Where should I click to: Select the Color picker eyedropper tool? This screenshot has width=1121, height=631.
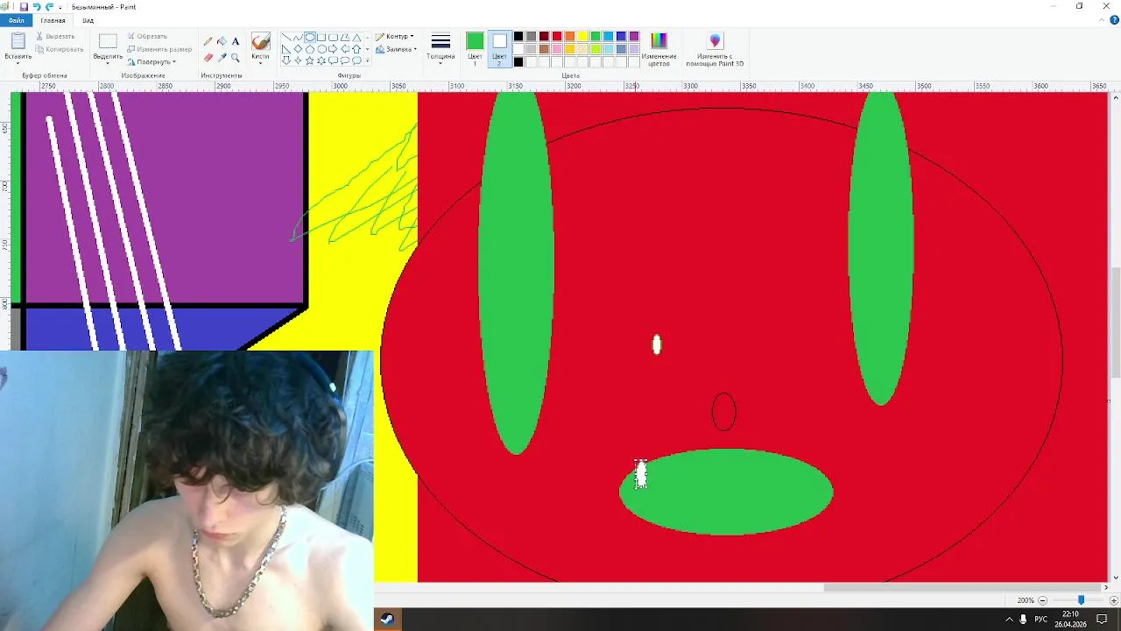tap(222, 58)
